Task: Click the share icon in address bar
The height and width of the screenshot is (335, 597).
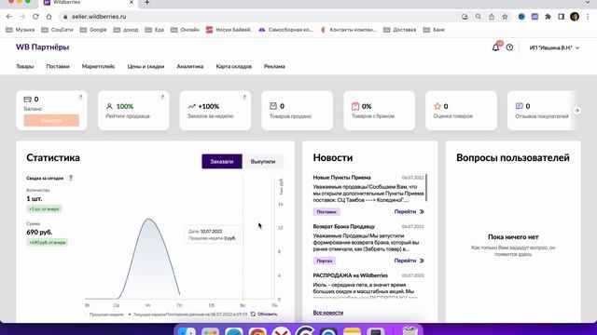Action: click(x=492, y=17)
